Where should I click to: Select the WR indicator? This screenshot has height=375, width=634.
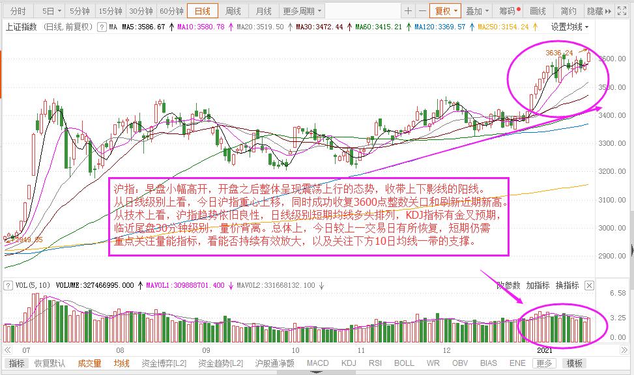tap(433, 363)
